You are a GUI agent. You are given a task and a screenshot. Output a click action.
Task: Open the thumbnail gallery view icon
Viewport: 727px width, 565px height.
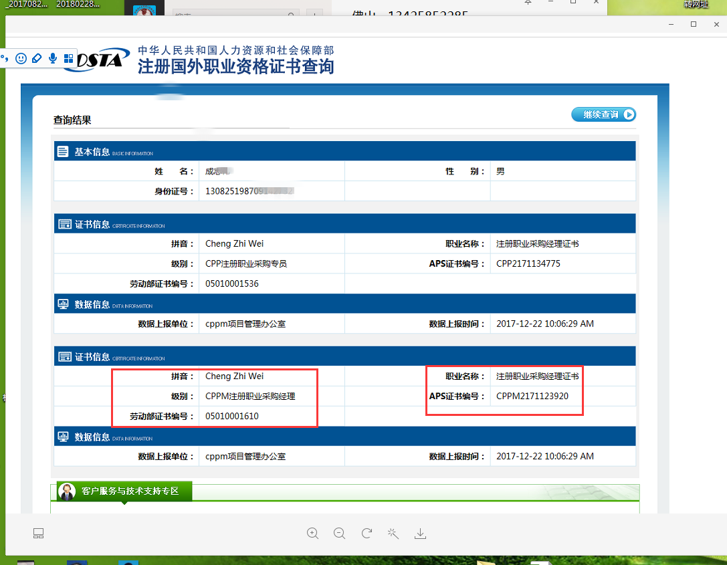[x=39, y=533]
